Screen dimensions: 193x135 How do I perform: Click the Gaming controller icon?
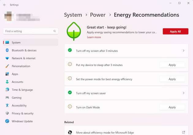(7, 98)
